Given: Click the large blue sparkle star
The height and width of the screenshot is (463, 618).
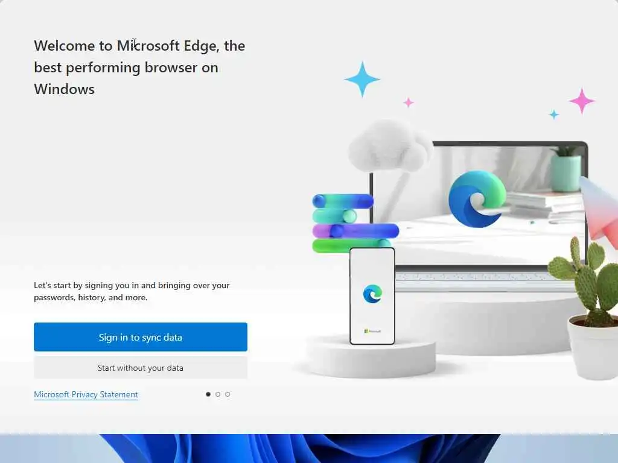Looking at the screenshot, I should [x=362, y=79].
